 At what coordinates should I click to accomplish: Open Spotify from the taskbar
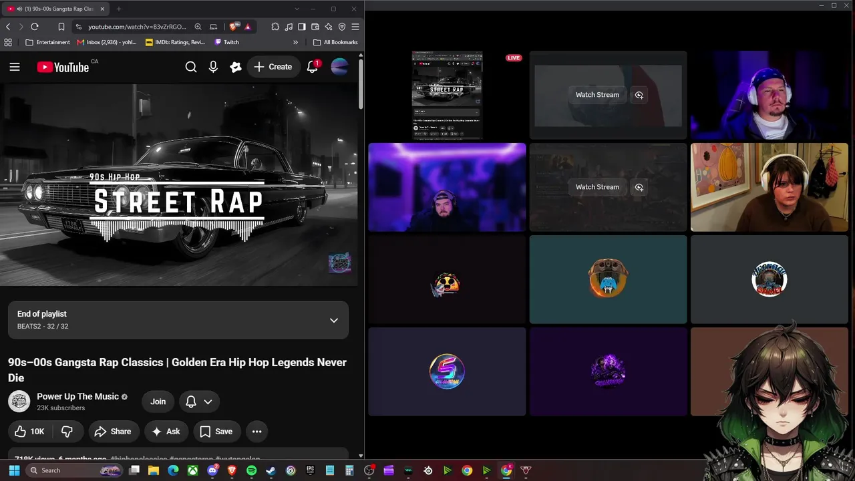tap(251, 470)
